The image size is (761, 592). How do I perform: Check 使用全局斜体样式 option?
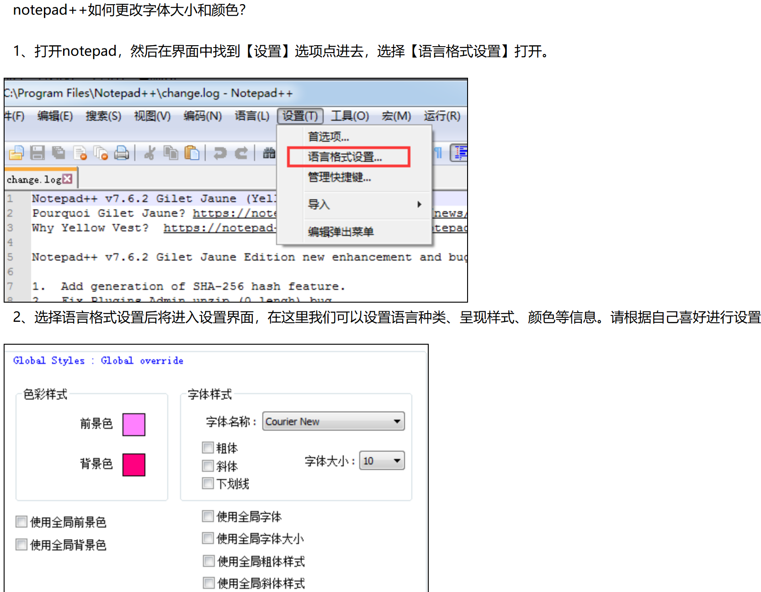209,583
